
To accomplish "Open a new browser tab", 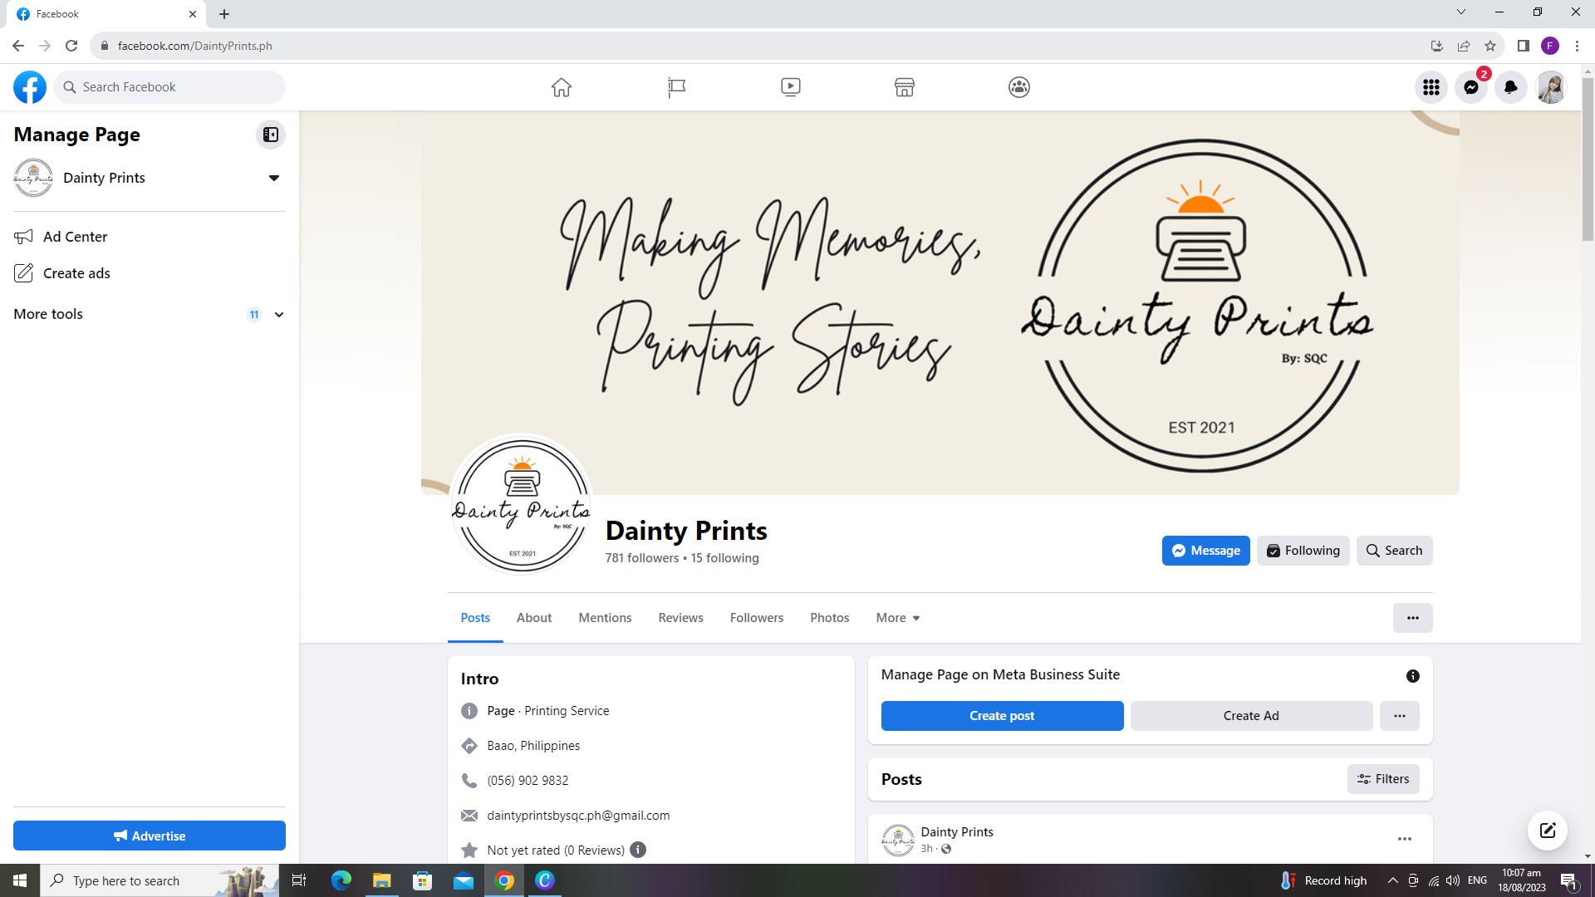I will (x=224, y=14).
